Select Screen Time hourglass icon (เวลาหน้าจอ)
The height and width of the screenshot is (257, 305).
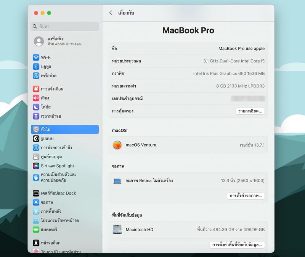pos(36,116)
